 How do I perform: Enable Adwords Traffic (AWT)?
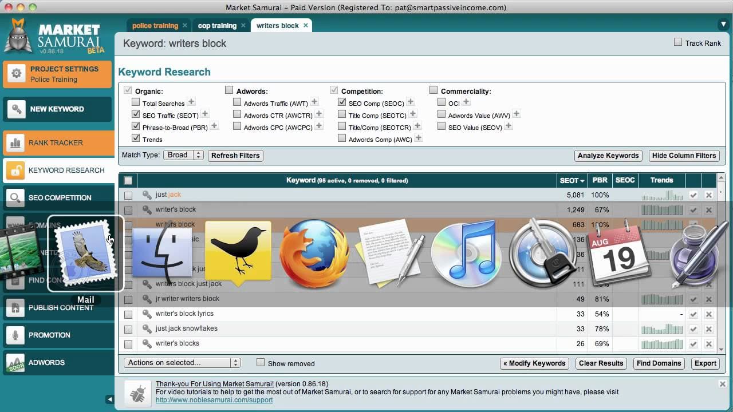click(237, 102)
